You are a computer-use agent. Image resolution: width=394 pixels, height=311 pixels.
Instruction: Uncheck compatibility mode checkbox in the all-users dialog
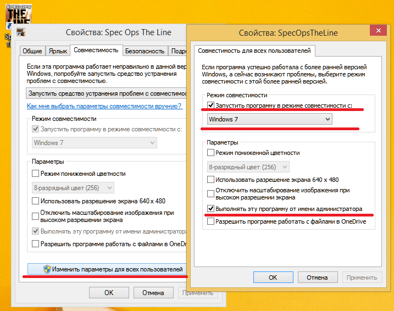(x=211, y=105)
